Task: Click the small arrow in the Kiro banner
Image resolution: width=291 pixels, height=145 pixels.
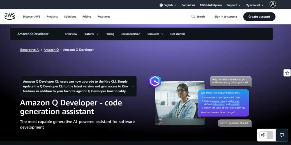Action: point(133,86)
